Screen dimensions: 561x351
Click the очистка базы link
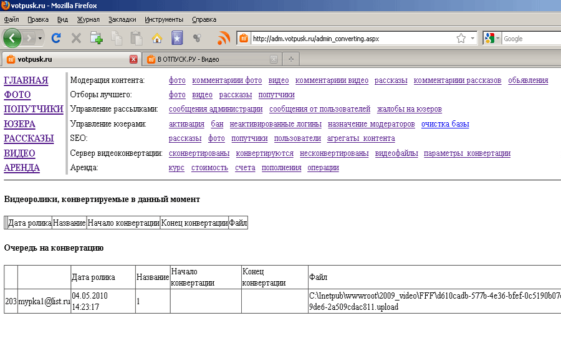[x=445, y=124]
